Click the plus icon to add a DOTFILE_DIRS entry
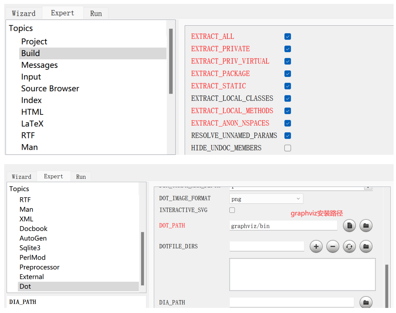 point(316,246)
